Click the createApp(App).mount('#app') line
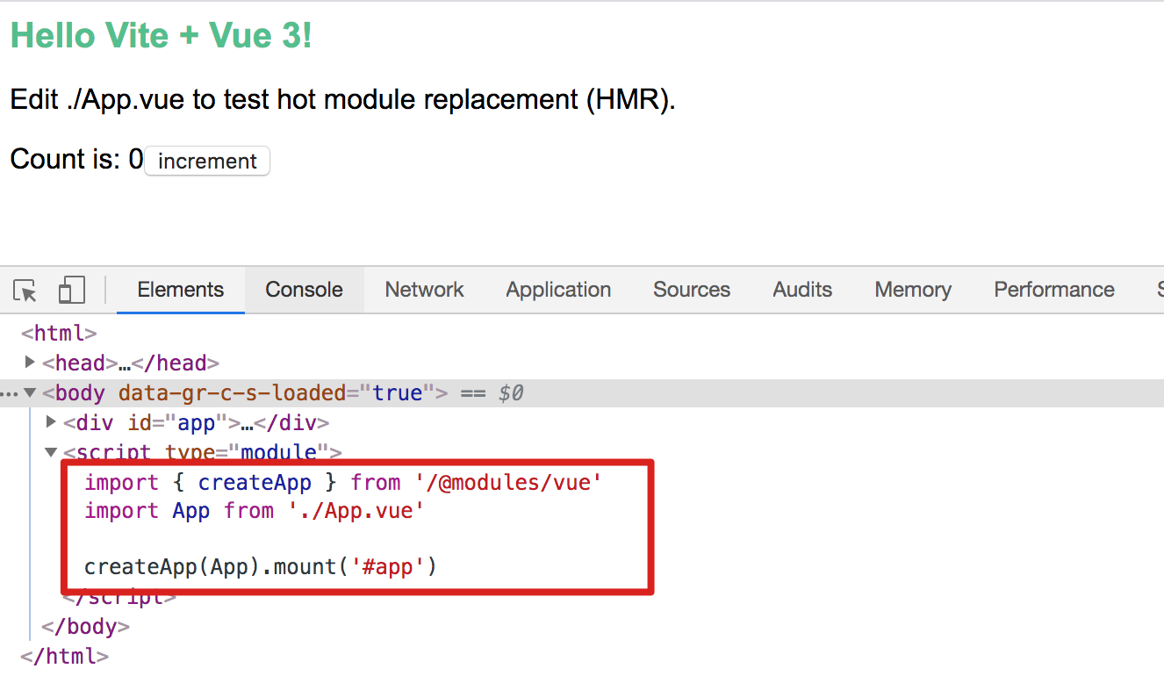This screenshot has height=683, width=1164. click(x=261, y=566)
